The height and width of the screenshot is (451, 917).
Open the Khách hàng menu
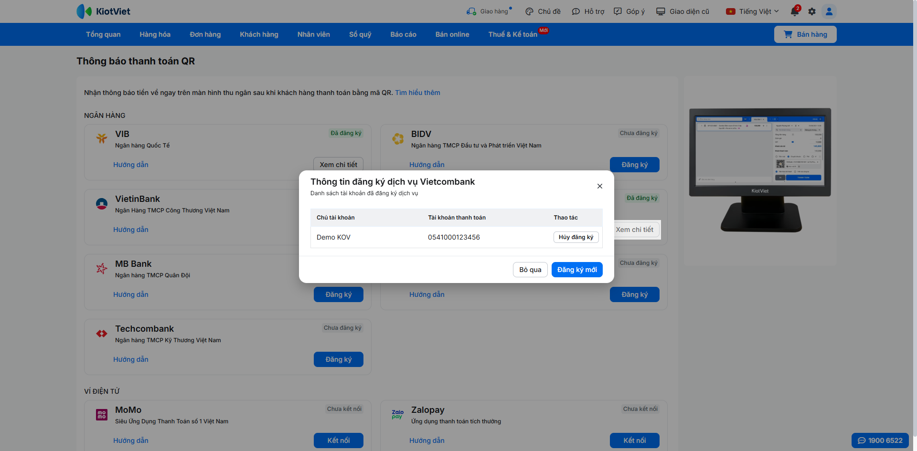(x=259, y=34)
